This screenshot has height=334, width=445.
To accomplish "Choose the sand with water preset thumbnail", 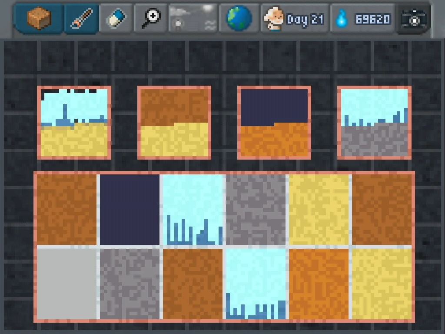I will tap(74, 122).
